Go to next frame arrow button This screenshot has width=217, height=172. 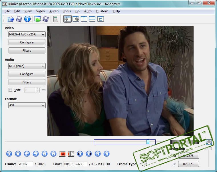pos(36,154)
